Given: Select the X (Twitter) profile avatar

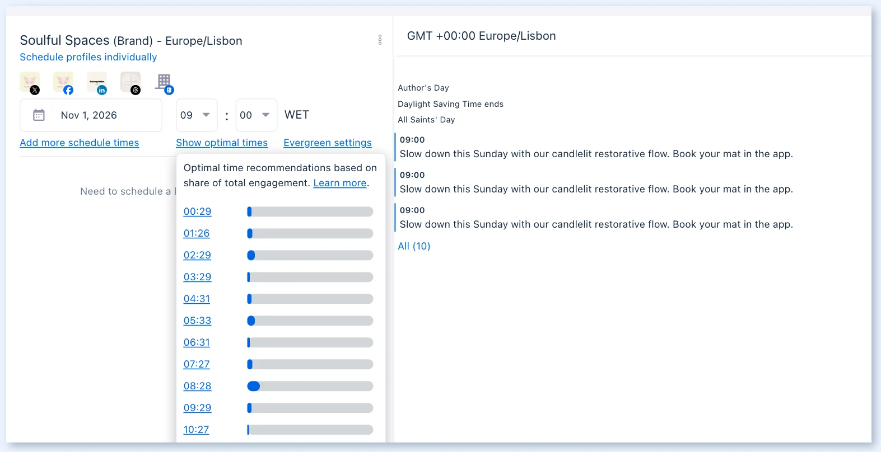Looking at the screenshot, I should click(30, 83).
